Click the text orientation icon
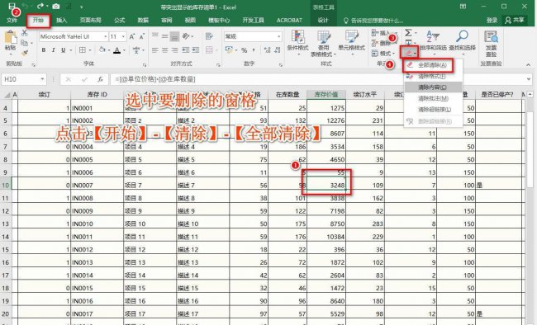Image resolution: width=537 pixels, height=325 pixels. point(186,36)
